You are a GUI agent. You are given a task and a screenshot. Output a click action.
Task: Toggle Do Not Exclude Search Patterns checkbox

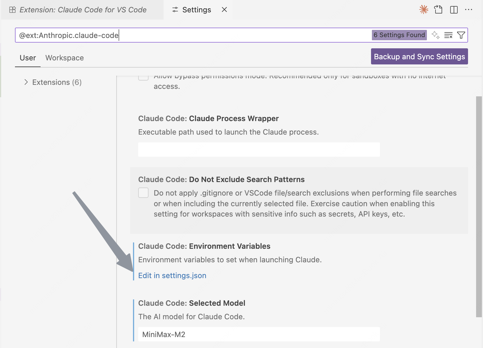(143, 193)
